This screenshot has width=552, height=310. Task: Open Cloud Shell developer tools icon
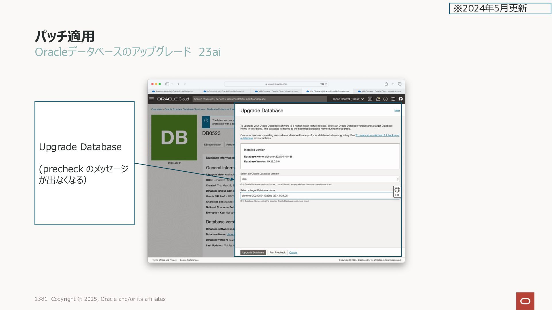click(370, 99)
